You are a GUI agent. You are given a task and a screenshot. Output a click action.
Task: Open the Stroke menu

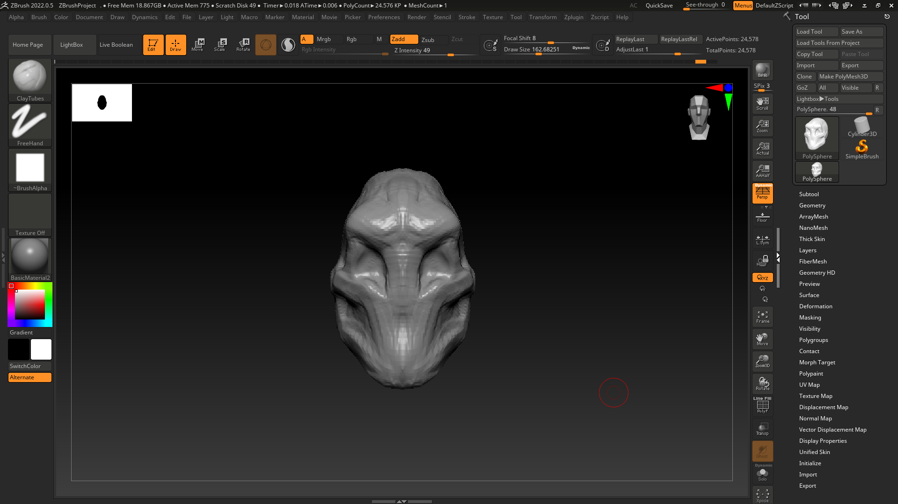[x=467, y=17]
